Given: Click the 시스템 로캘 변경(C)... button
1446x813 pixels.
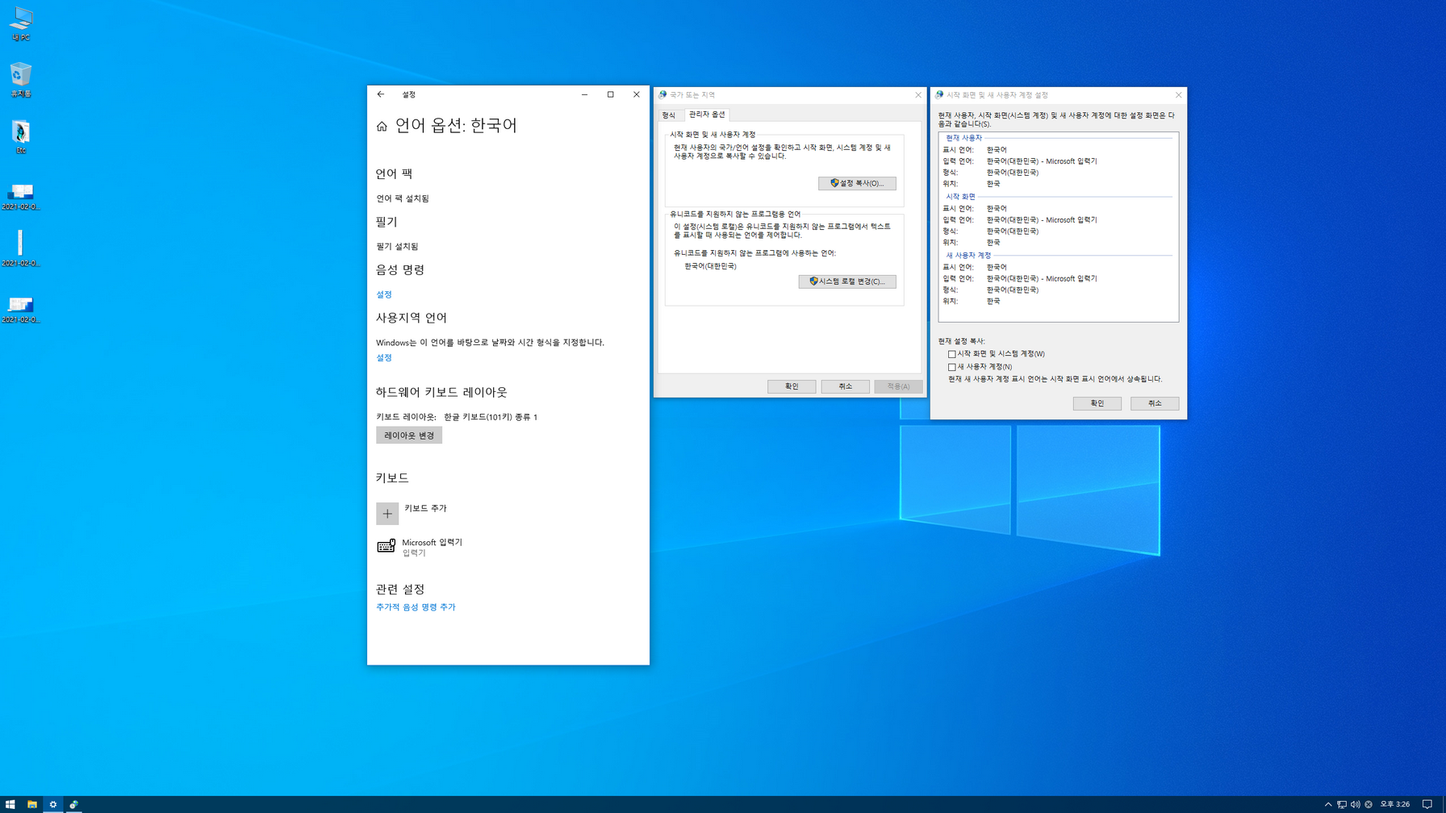Looking at the screenshot, I should point(847,281).
